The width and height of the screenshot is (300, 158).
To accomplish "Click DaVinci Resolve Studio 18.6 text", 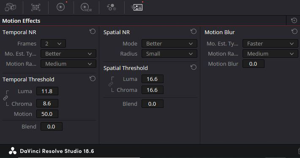I will [x=57, y=151].
